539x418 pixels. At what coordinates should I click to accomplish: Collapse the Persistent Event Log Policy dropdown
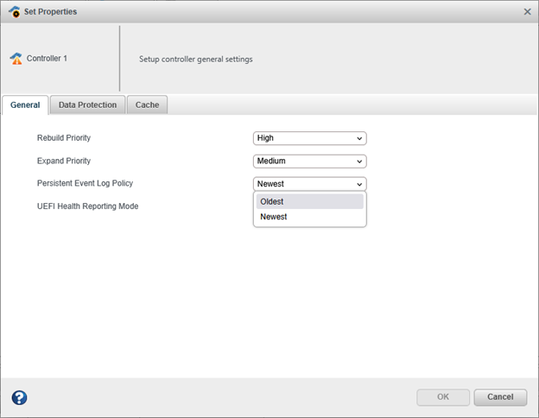[x=310, y=184]
